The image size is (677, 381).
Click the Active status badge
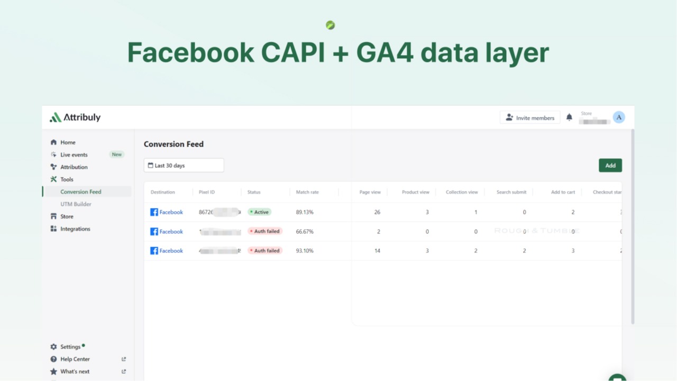pos(259,212)
